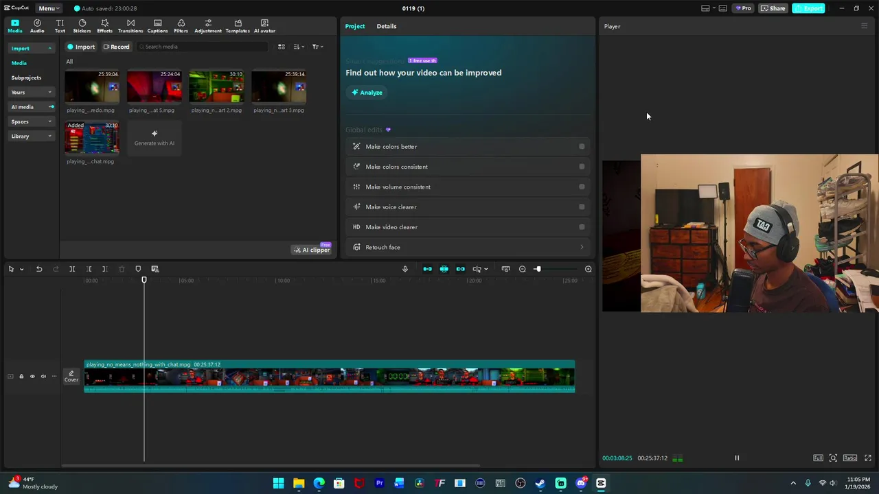The height and width of the screenshot is (494, 879).
Task: Click the Cover edit icon on track
Action: pyautogui.click(x=71, y=376)
